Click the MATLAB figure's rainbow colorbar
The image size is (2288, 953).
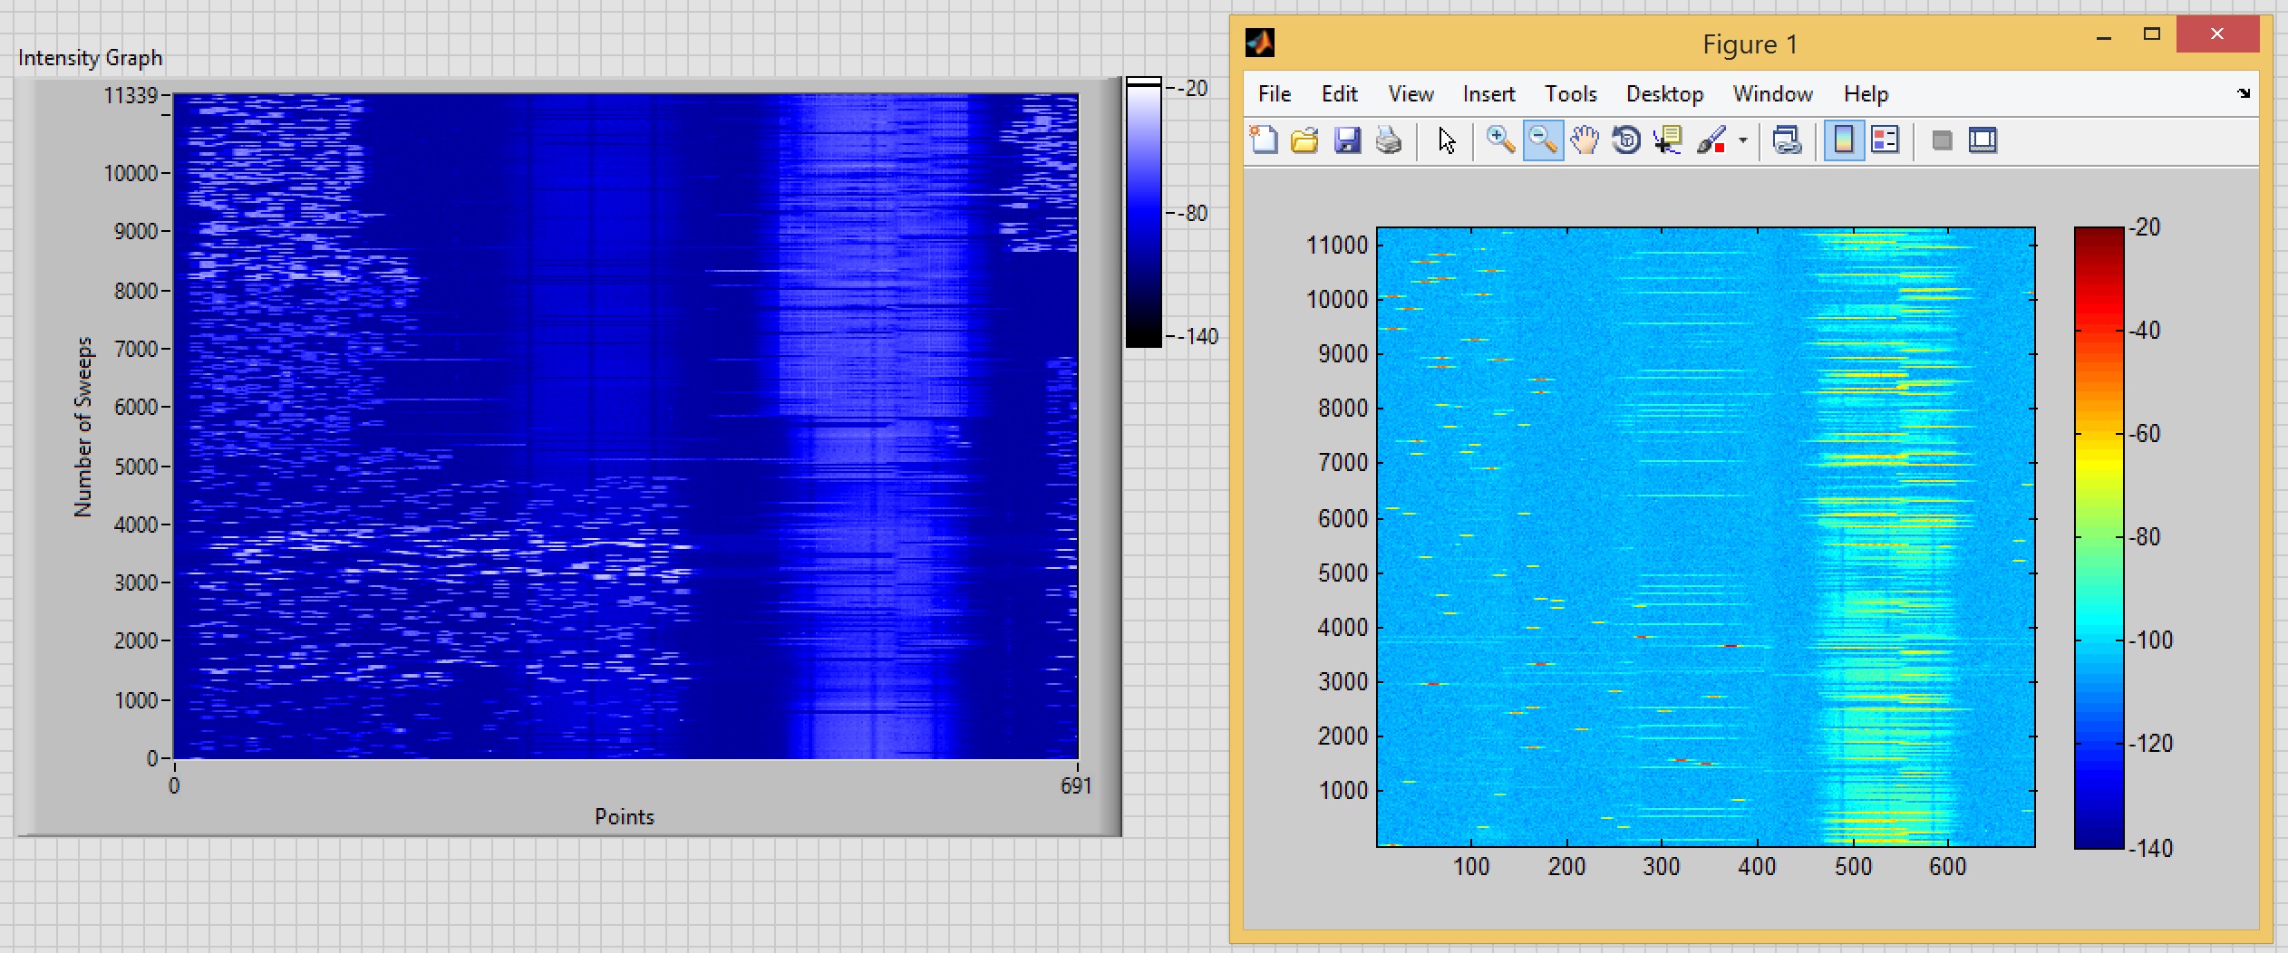(2099, 537)
